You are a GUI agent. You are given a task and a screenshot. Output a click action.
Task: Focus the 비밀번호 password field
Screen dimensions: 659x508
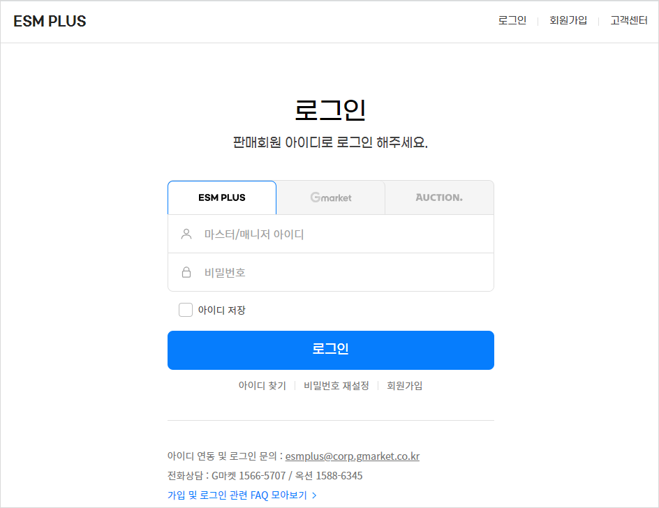pyautogui.click(x=331, y=272)
